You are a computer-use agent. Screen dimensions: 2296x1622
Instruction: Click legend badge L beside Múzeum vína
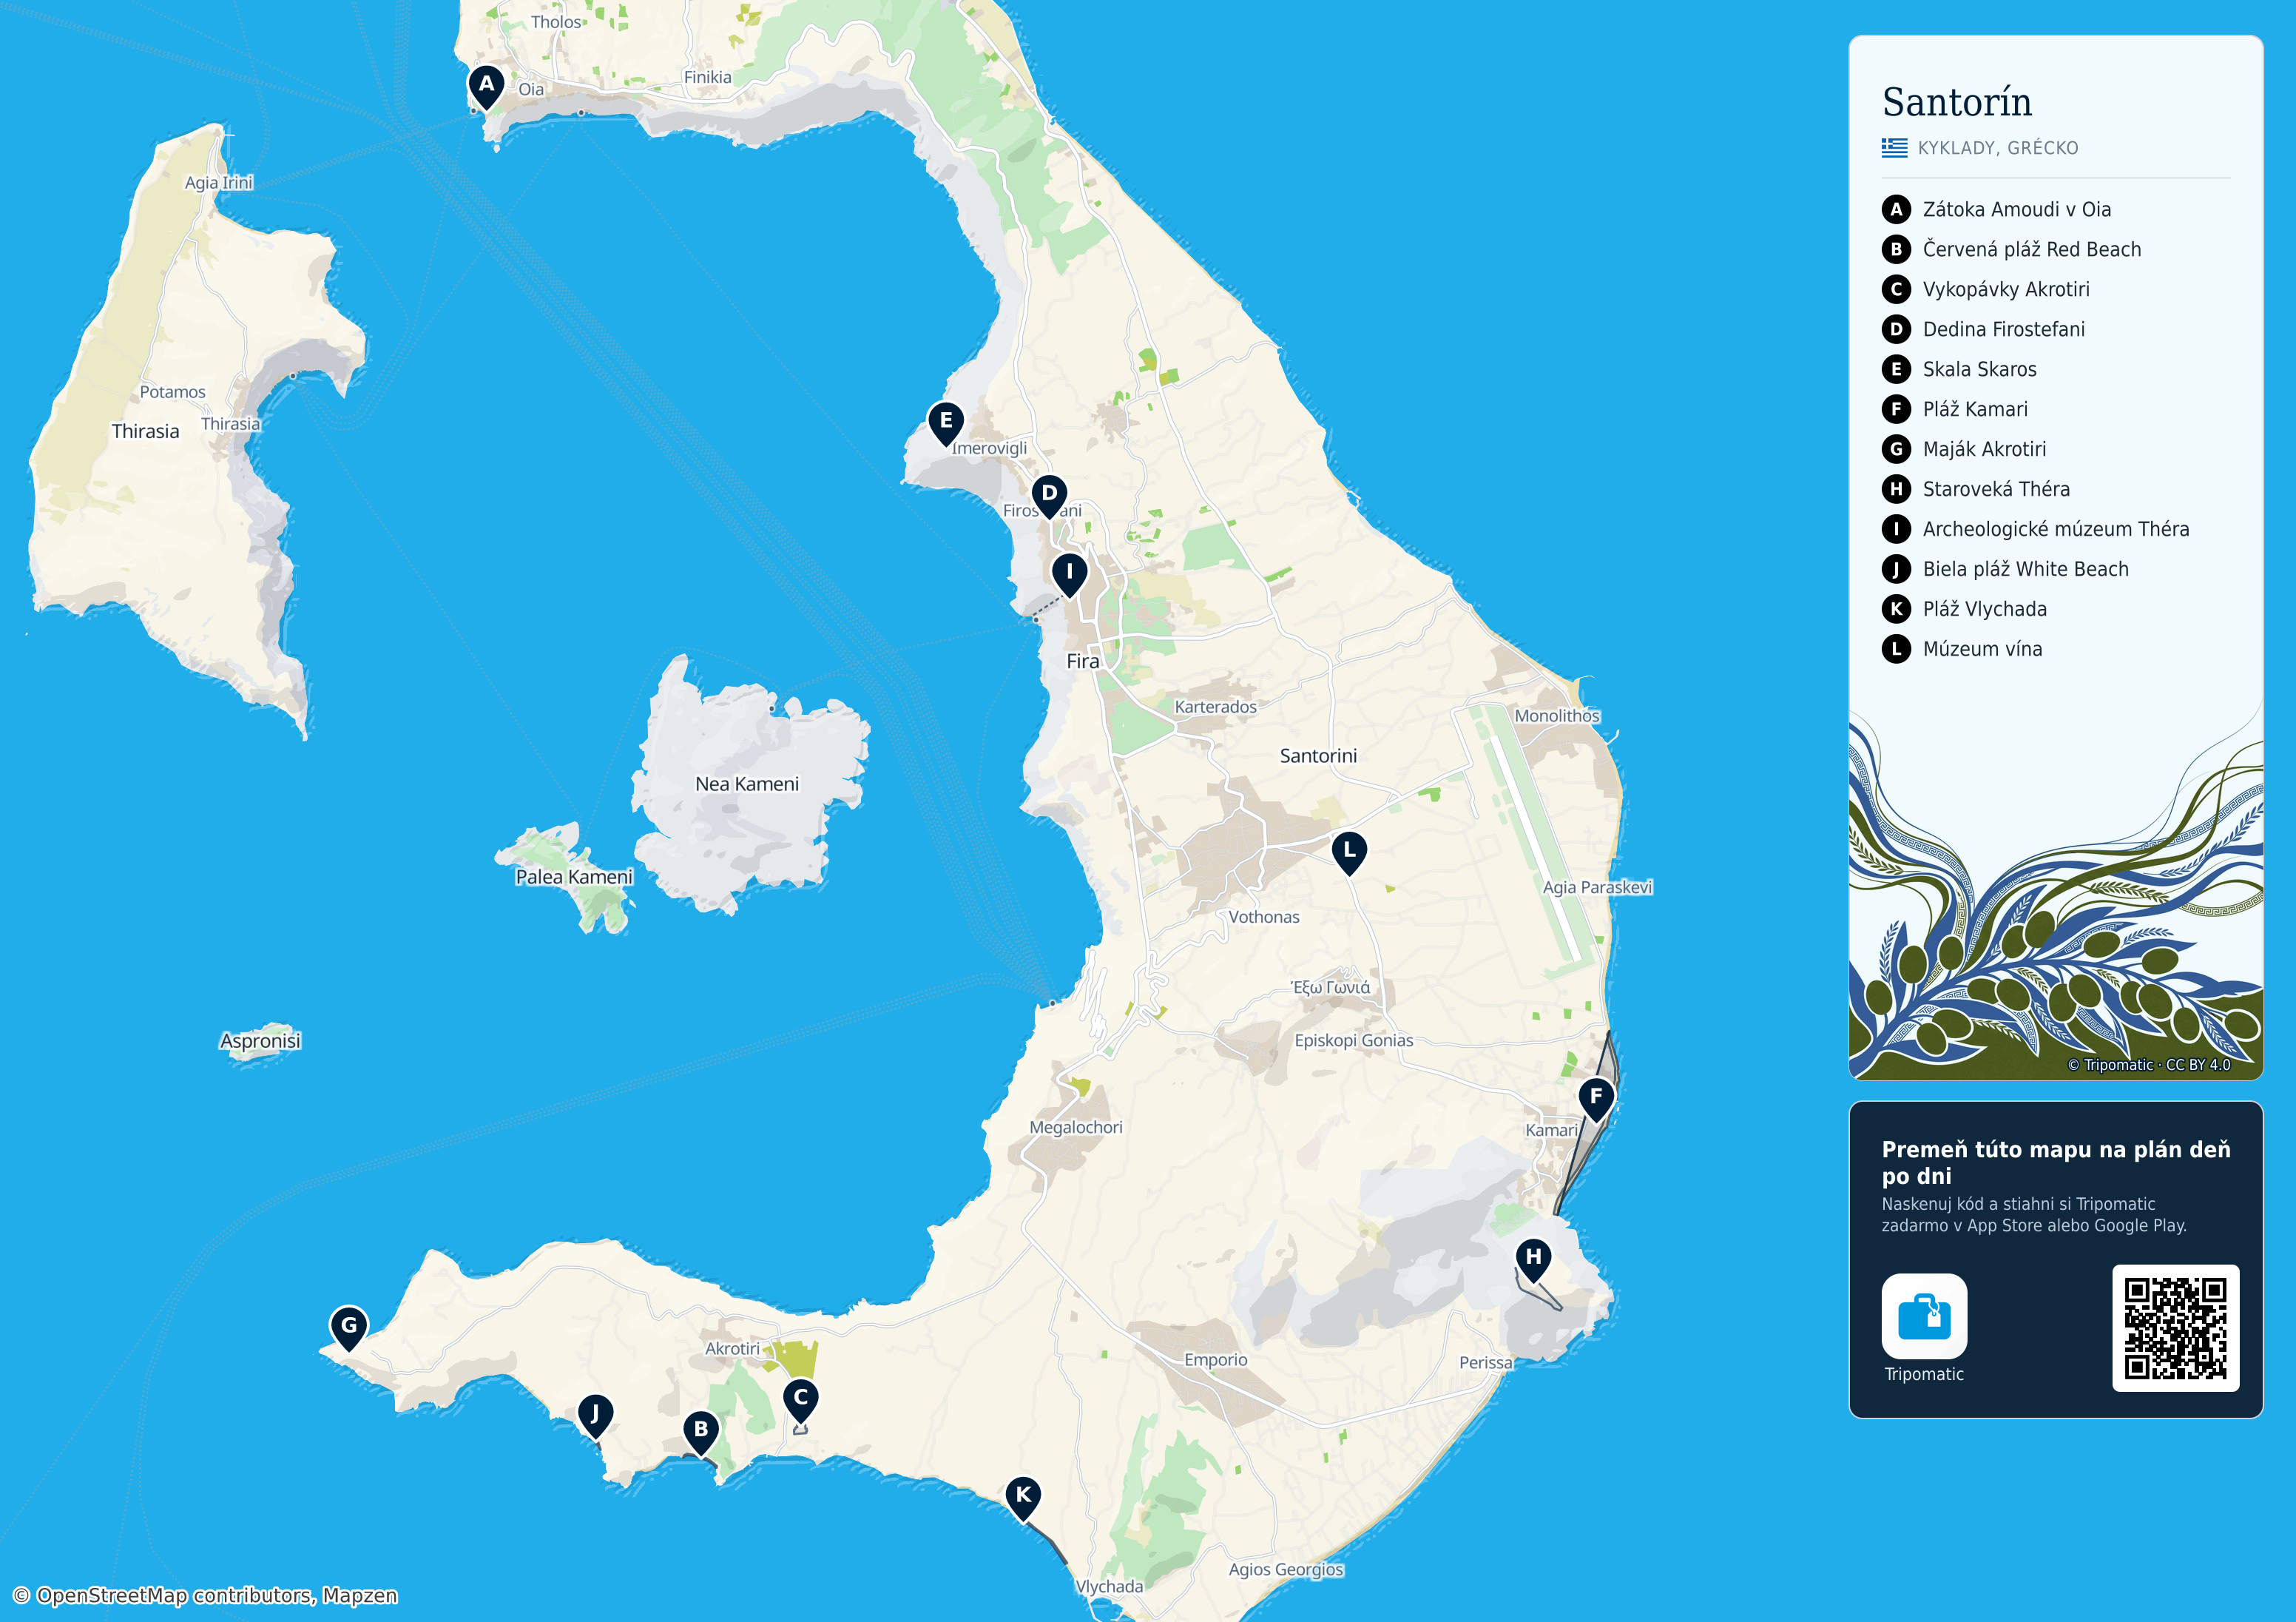coord(1896,650)
